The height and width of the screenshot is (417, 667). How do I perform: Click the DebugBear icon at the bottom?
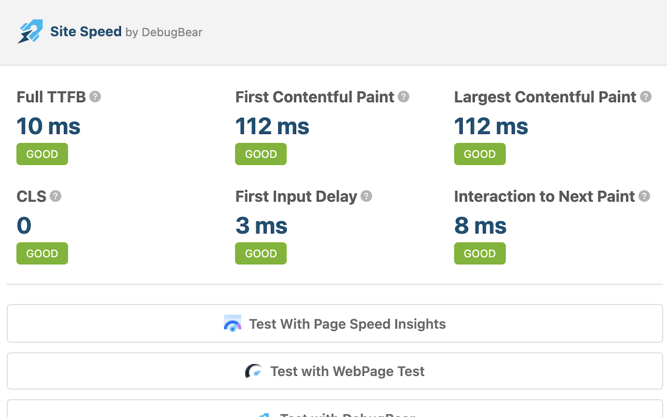point(264,414)
